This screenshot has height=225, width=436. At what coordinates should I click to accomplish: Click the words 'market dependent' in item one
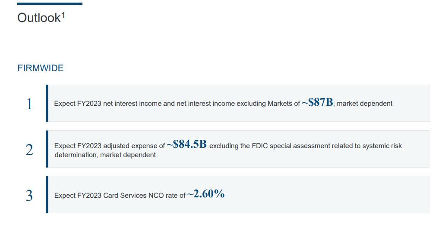(364, 104)
